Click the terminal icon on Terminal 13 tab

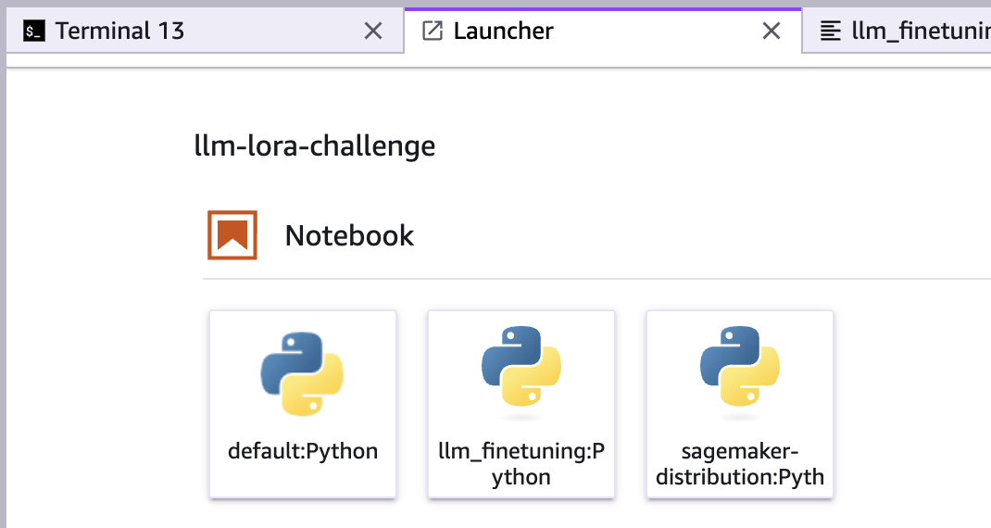coord(33,31)
